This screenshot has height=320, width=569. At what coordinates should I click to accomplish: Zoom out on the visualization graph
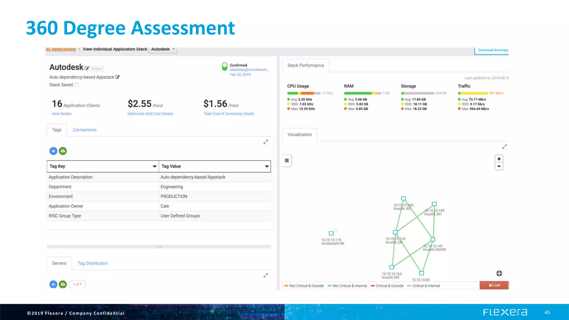click(499, 166)
